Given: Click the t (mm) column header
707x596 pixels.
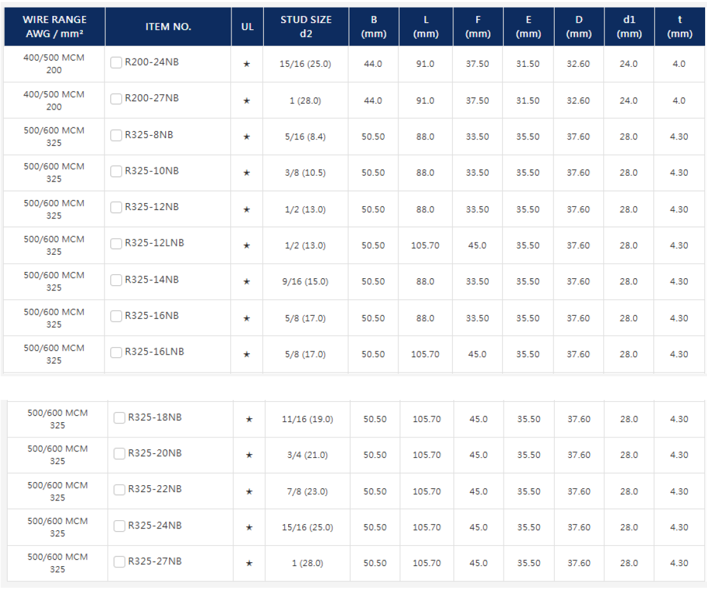Looking at the screenshot, I should tap(680, 27).
